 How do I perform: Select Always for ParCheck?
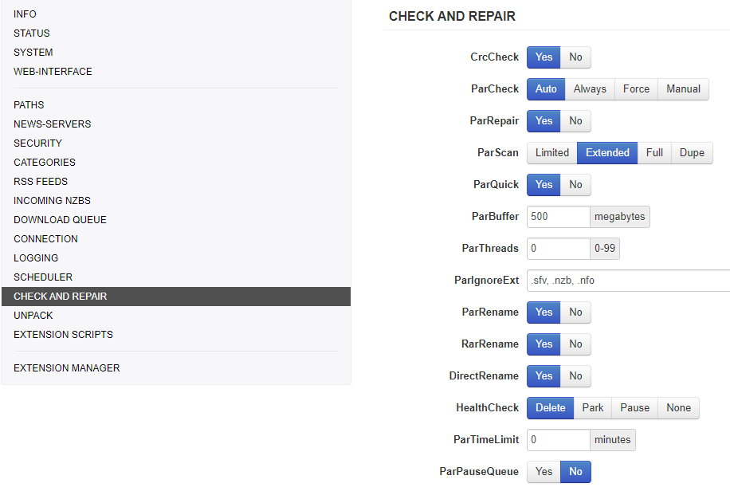click(590, 89)
